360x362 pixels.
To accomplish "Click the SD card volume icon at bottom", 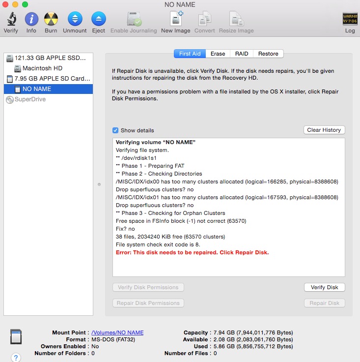I will tap(16, 336).
